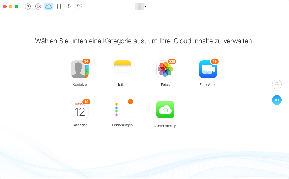Screen dimensions: 289x179
Task: Open the iTunes backup restore icon
Action: click(x=38, y=7)
